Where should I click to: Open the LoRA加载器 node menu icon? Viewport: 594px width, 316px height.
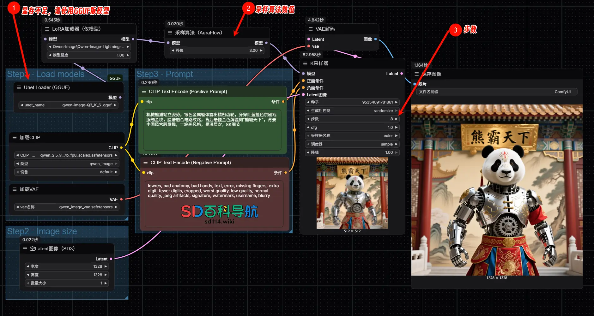pos(47,29)
